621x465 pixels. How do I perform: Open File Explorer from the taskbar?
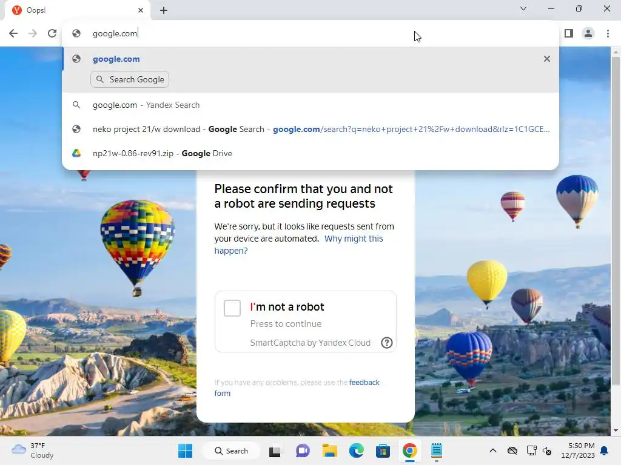point(329,450)
